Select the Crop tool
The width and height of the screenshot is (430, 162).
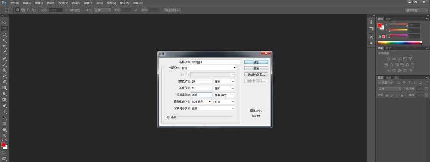click(x=4, y=46)
